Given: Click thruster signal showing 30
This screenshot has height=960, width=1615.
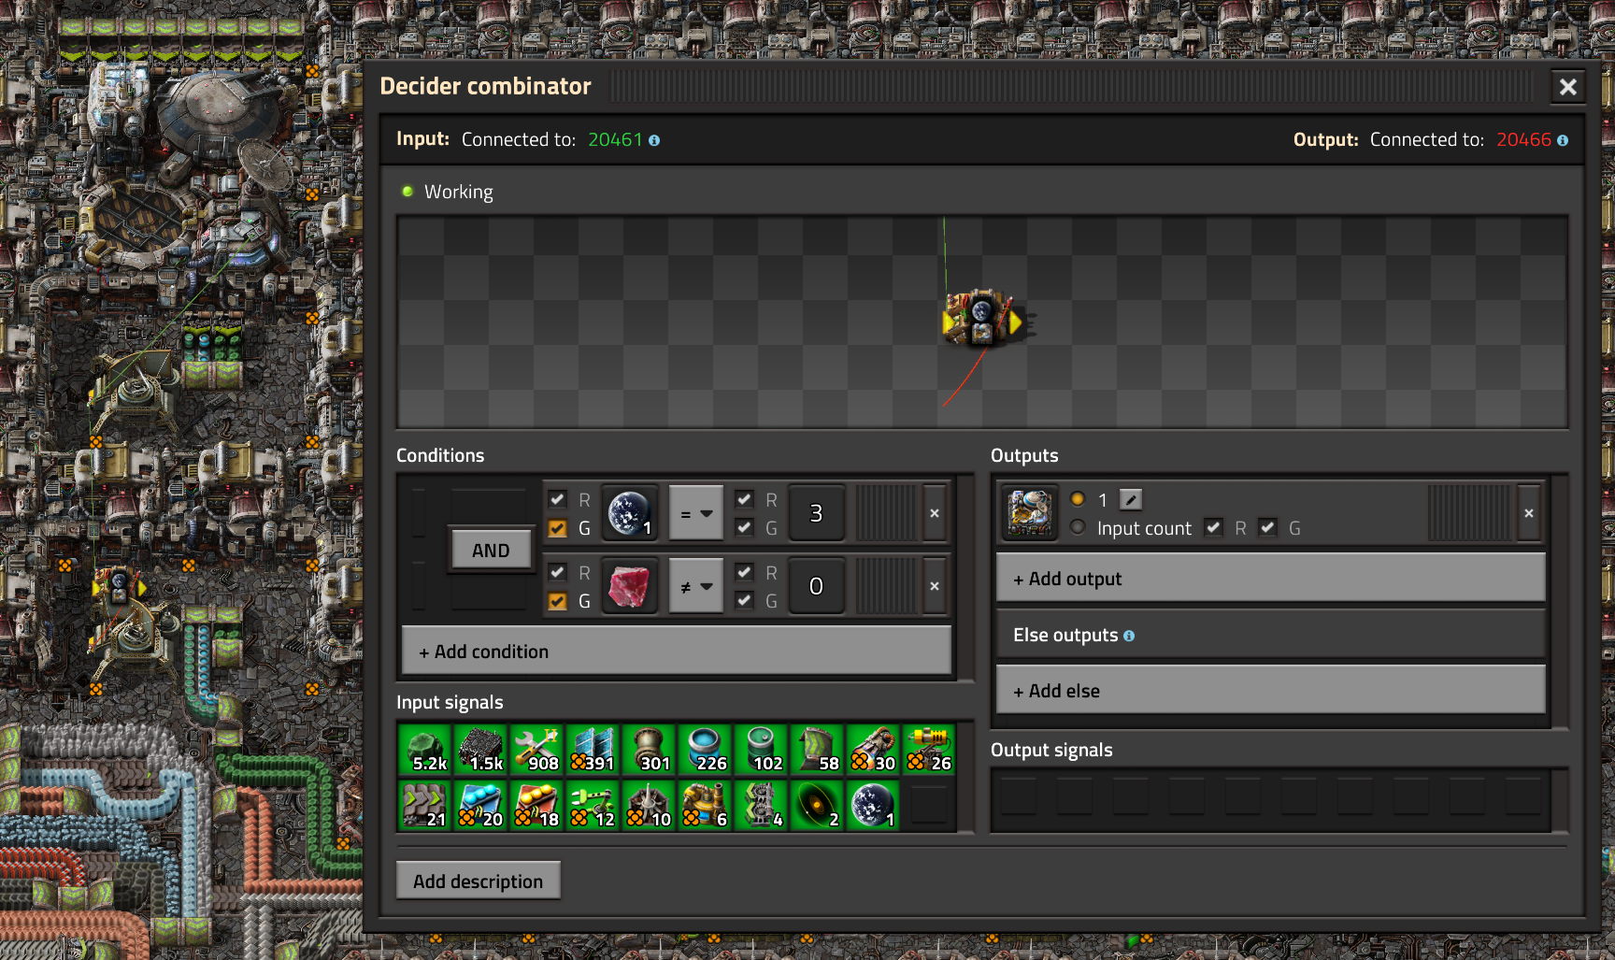Looking at the screenshot, I should [873, 750].
